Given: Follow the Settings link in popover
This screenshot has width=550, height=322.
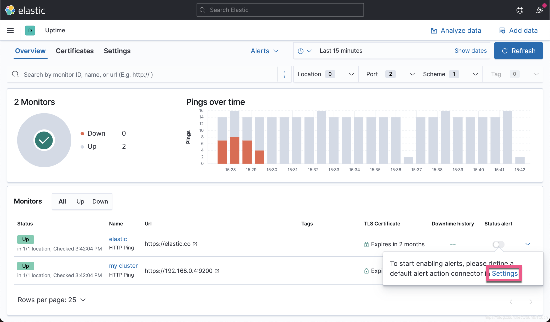Looking at the screenshot, I should tap(505, 273).
